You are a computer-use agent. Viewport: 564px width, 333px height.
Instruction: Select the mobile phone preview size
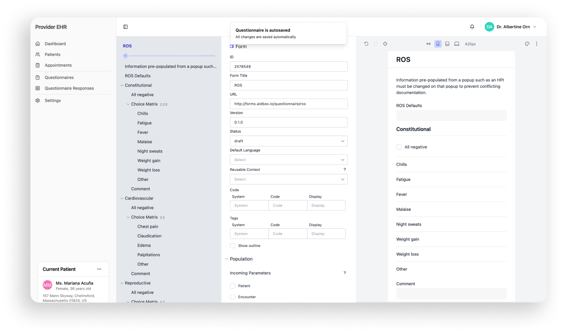[438, 44]
